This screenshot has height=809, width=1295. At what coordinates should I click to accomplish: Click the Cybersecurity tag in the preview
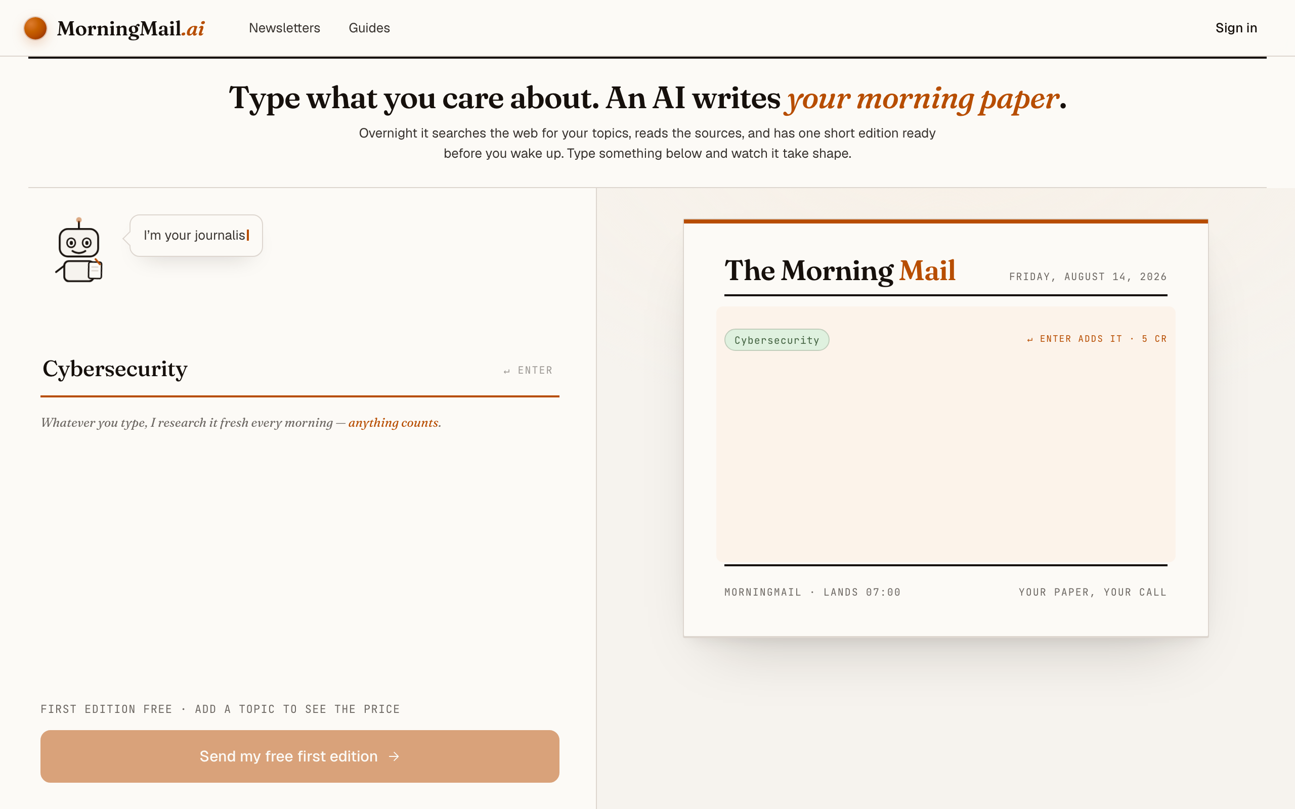point(776,340)
